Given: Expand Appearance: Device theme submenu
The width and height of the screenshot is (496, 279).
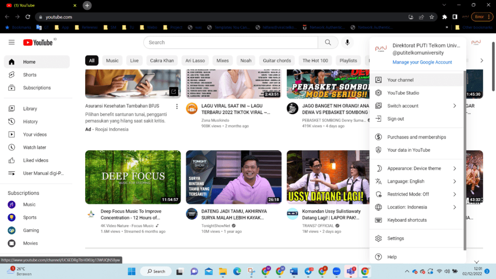Looking at the screenshot, I should (x=455, y=169).
